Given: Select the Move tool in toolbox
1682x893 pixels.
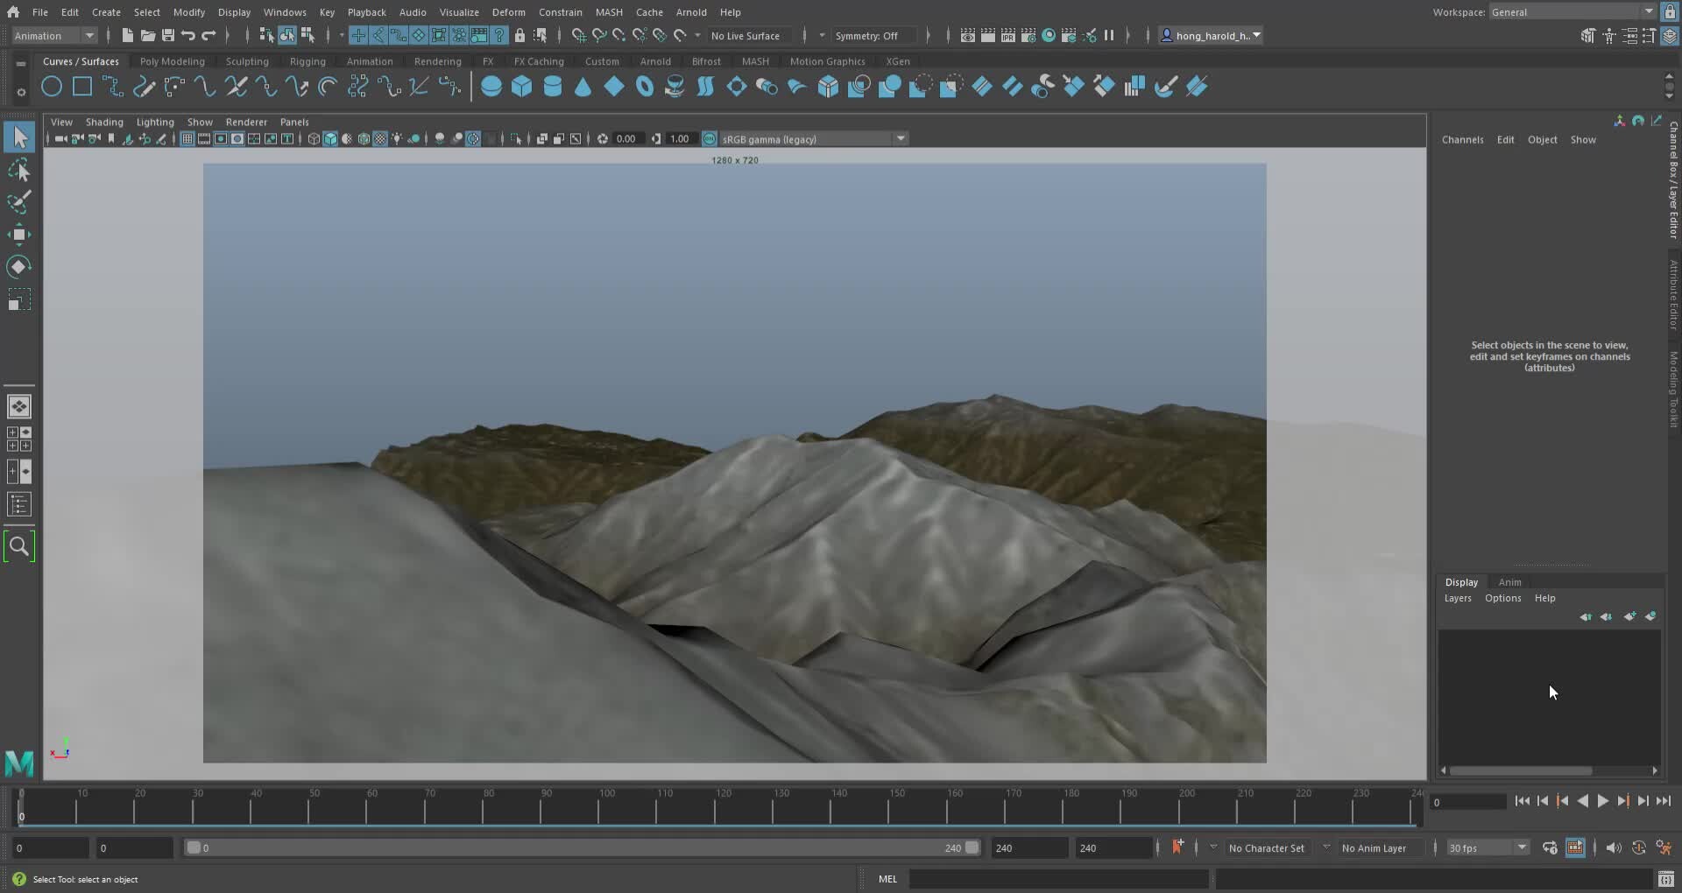Looking at the screenshot, I should point(18,235).
